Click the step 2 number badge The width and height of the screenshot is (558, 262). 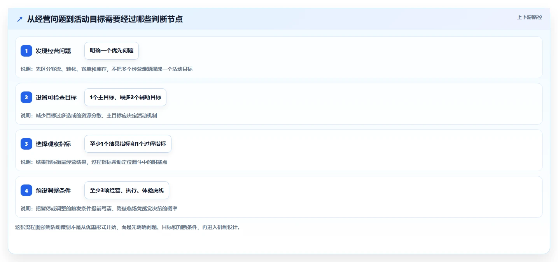click(26, 97)
